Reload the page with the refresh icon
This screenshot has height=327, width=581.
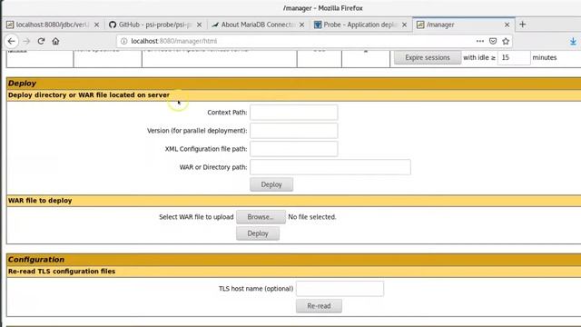click(x=41, y=41)
